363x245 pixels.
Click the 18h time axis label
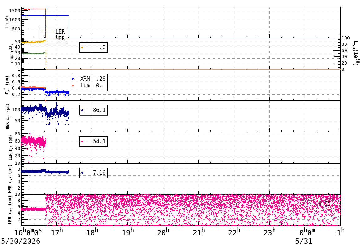[92, 232]
